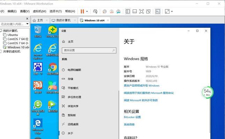Open the 选项卡(T) menu
The image size is (225, 139).
(x=55, y=11)
